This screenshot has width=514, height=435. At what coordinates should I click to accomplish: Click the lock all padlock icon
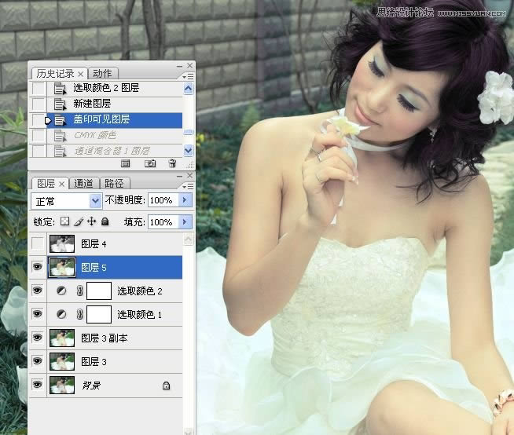point(105,222)
